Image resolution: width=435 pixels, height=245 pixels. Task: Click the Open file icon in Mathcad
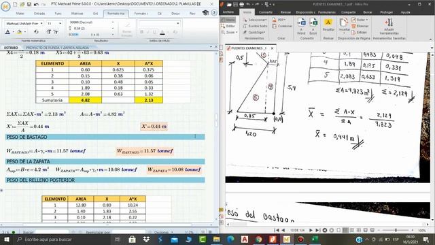[x=22, y=5]
